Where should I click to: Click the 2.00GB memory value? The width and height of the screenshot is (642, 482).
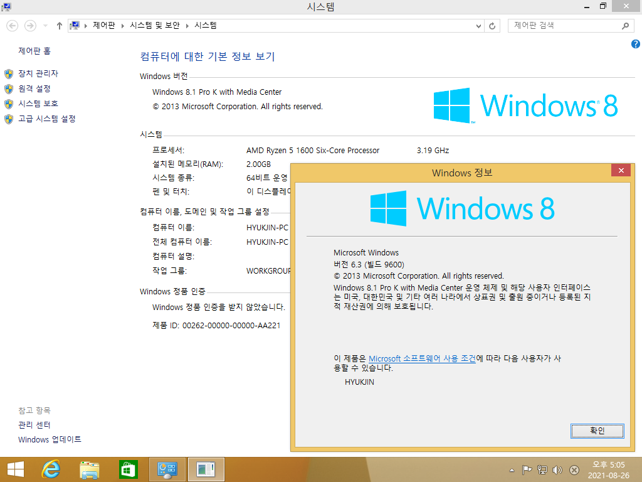258,164
